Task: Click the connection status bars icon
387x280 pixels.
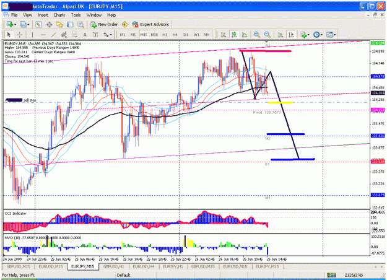Action: [x=331, y=275]
